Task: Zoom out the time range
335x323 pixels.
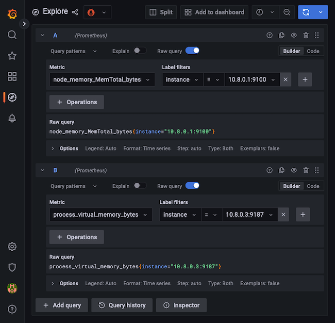Action: click(287, 12)
